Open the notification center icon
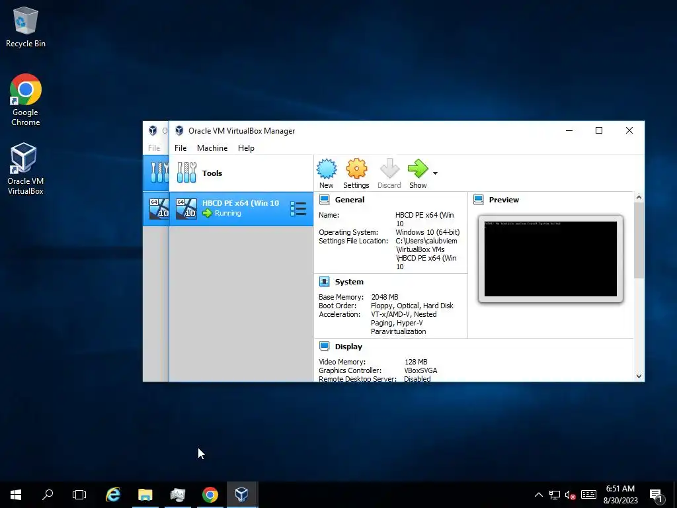 pyautogui.click(x=656, y=495)
